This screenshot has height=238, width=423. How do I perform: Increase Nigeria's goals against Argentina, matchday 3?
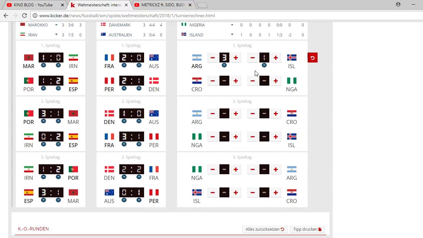(236, 170)
